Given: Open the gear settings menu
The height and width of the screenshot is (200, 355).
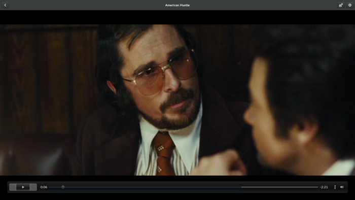Looking at the screenshot, I should pyautogui.click(x=350, y=5).
